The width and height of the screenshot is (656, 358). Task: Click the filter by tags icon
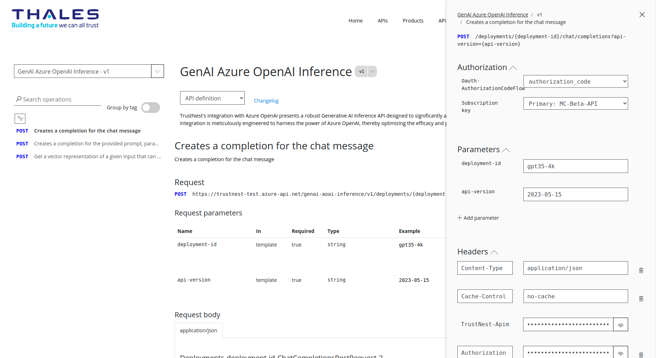click(20, 118)
